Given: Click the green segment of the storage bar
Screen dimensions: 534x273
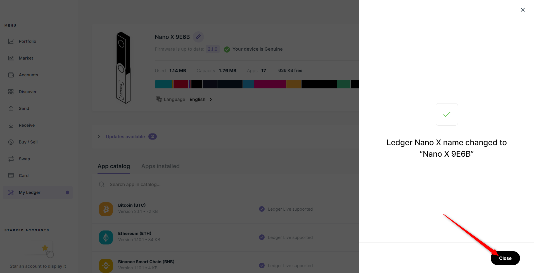Looking at the screenshot, I should point(344,84).
